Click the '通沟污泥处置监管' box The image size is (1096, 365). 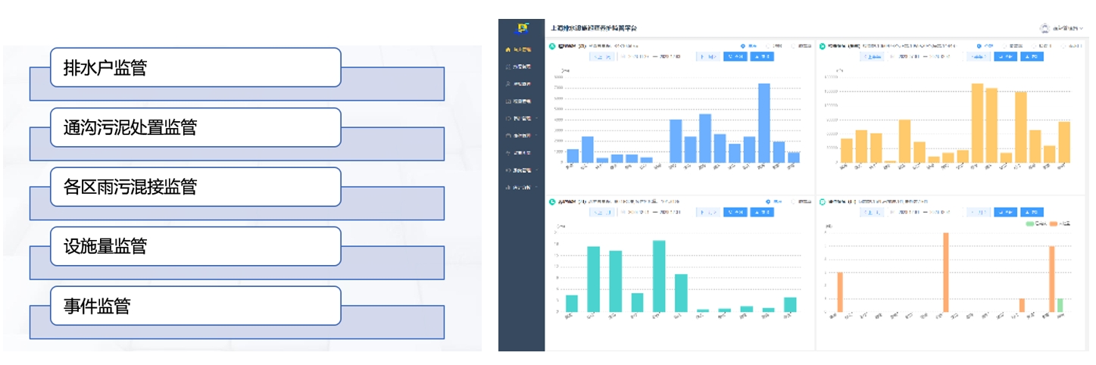pos(195,127)
